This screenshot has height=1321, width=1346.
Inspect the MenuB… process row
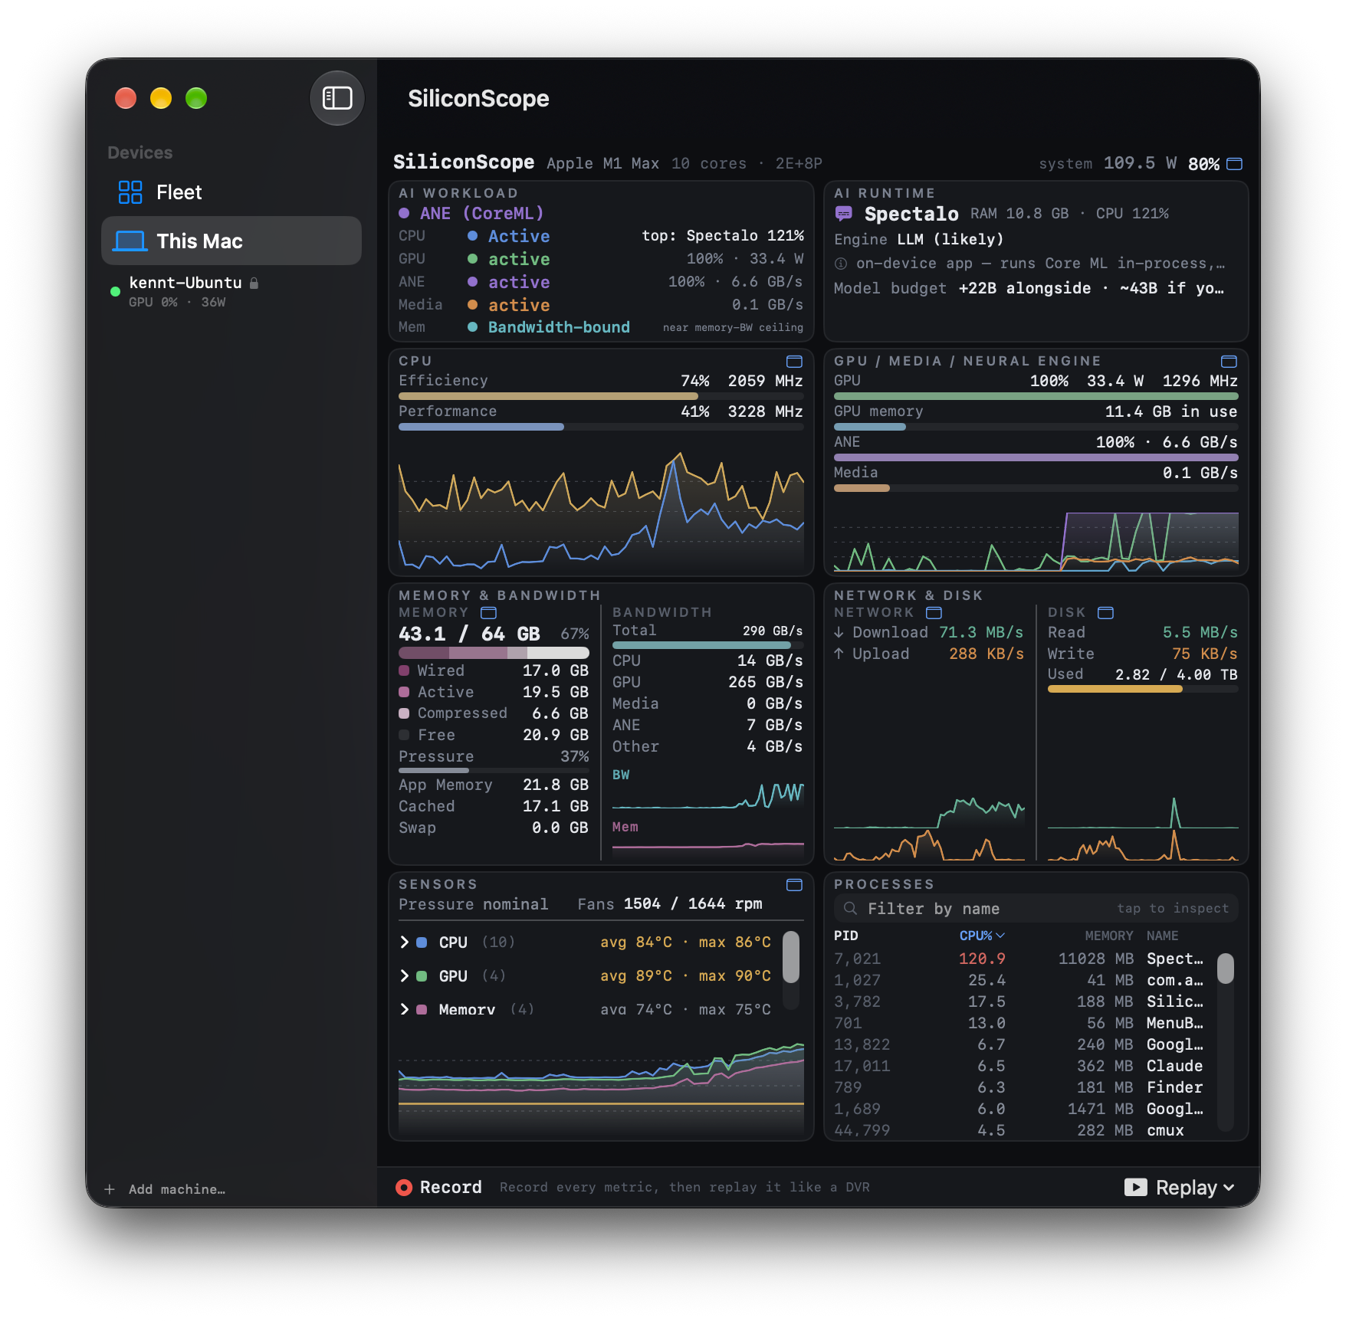pos(1019,1023)
